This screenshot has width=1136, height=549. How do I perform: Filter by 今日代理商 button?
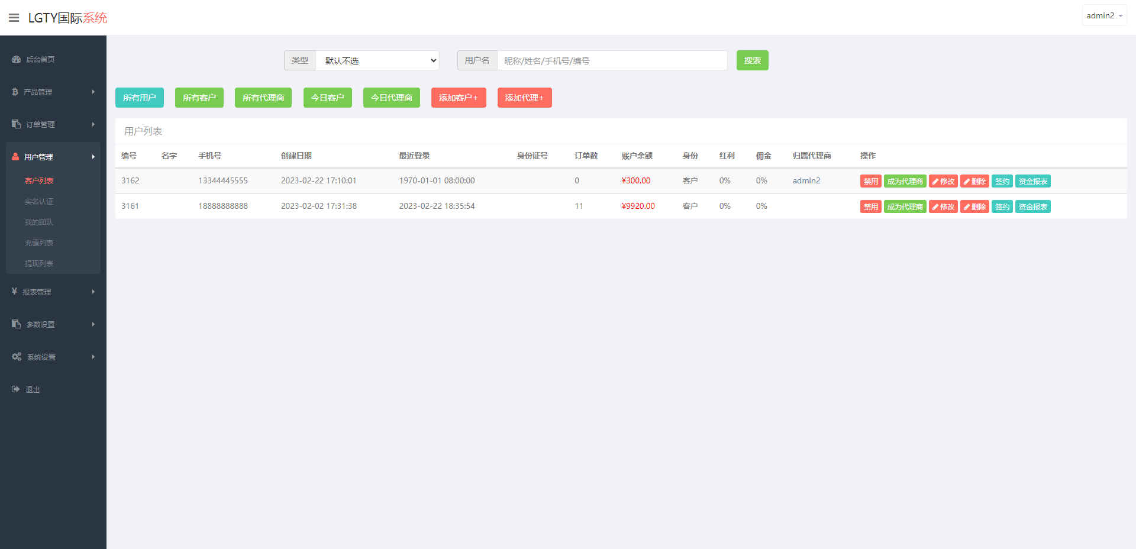(x=391, y=98)
